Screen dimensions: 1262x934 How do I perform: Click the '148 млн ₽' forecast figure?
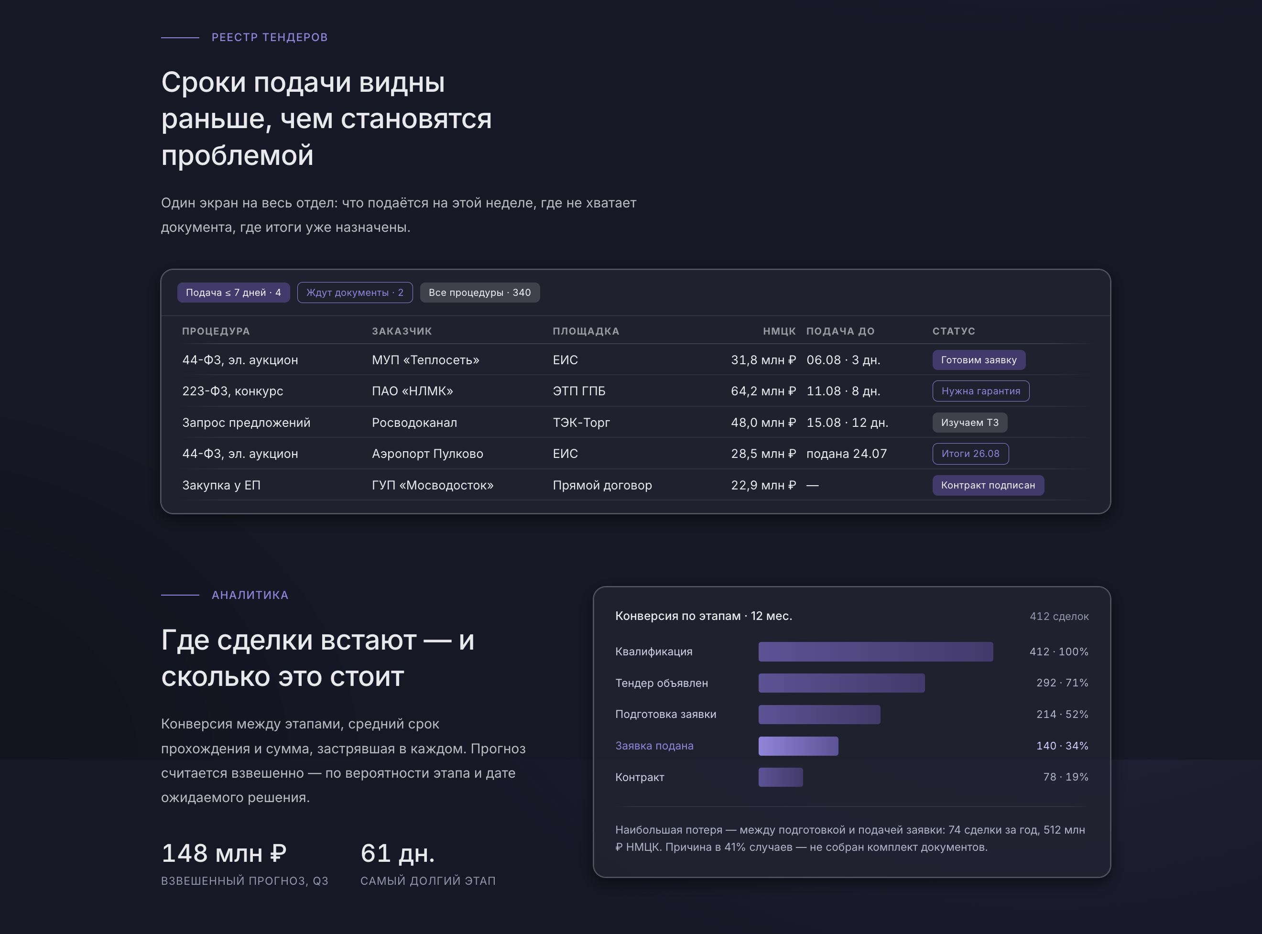click(x=224, y=853)
